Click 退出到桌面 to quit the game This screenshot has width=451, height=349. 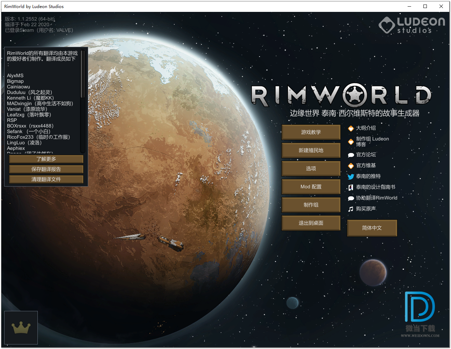[311, 223]
